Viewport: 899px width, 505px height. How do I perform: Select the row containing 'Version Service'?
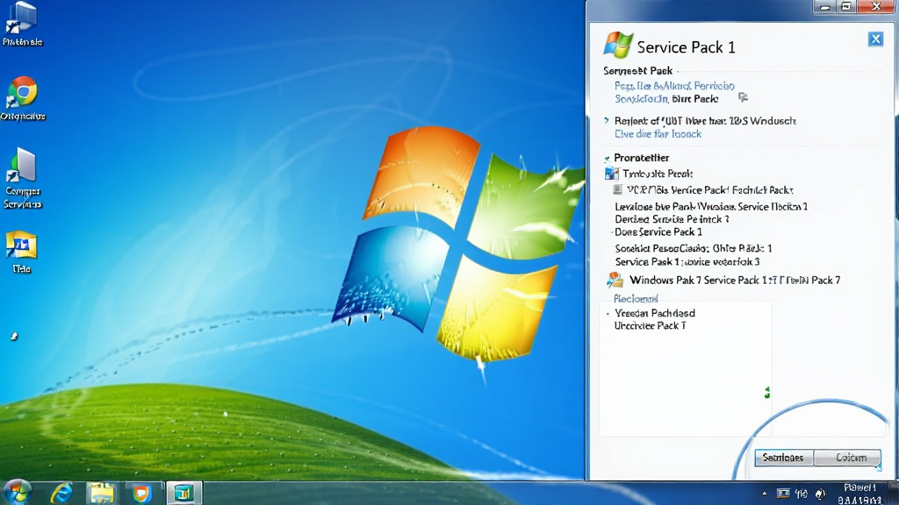(711, 207)
